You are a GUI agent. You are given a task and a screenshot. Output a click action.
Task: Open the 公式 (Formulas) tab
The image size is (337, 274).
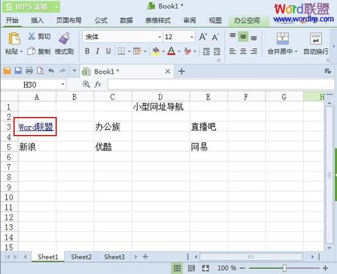pos(101,20)
